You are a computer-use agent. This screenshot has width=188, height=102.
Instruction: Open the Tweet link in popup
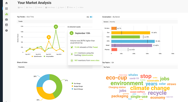point(95,47)
